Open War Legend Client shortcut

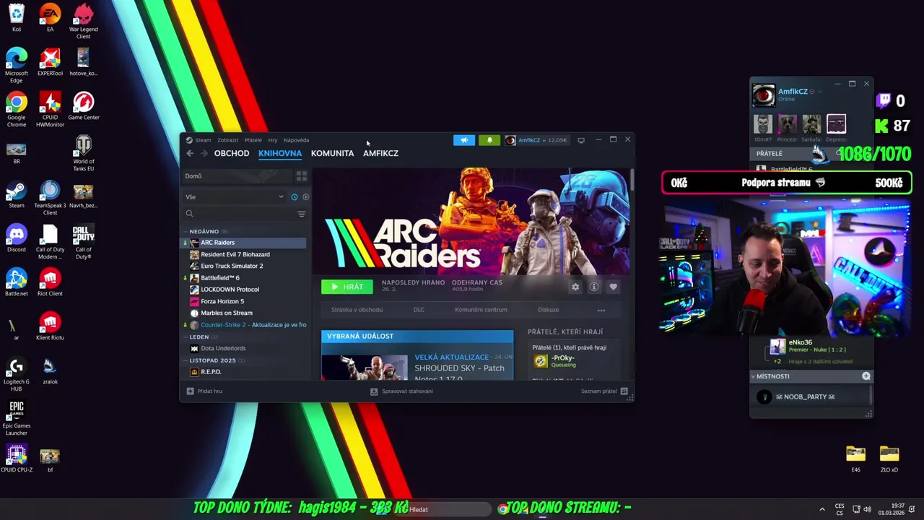pos(84,22)
